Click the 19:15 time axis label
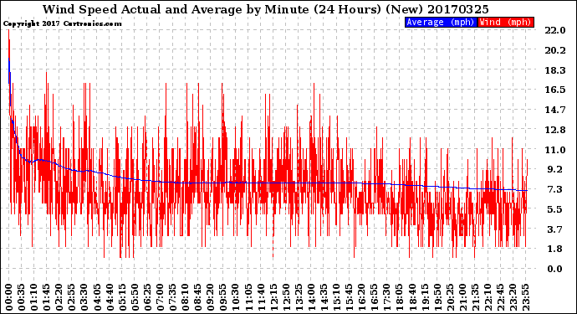The height and width of the screenshot is (314, 577). click(x=424, y=297)
